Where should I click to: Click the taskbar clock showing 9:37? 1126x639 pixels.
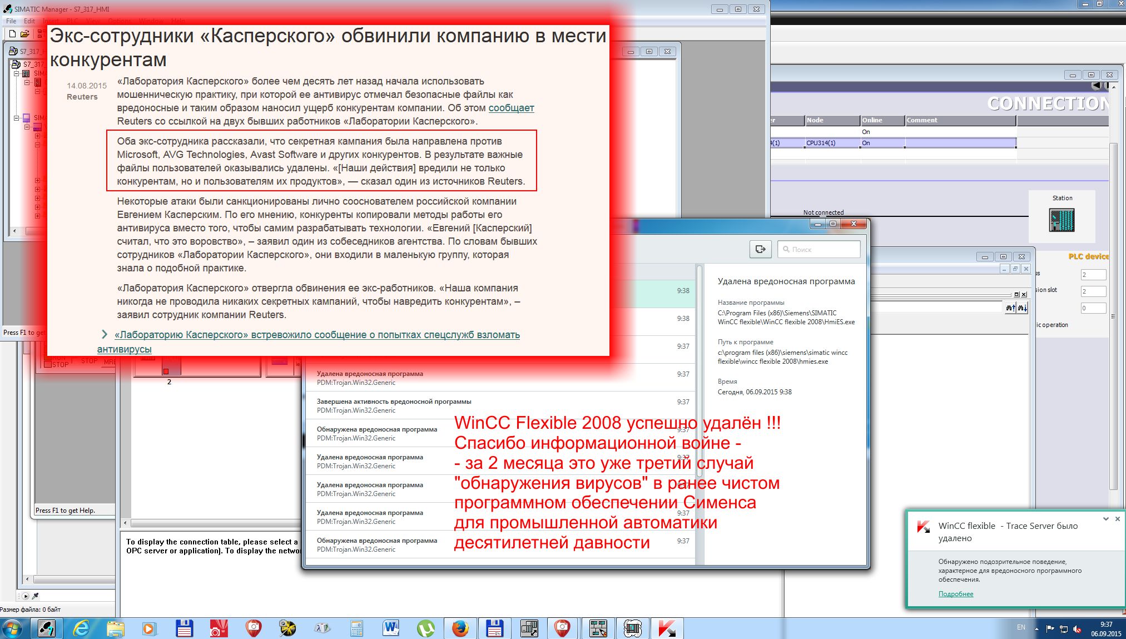coord(1106,629)
